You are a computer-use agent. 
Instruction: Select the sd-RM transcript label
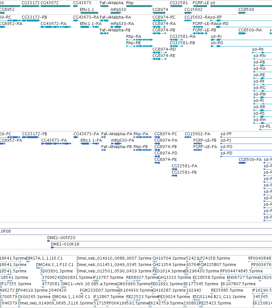point(260,94)
